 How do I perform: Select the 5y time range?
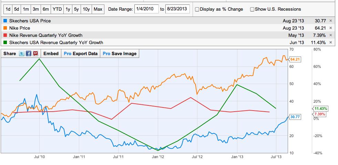pos(76,9)
